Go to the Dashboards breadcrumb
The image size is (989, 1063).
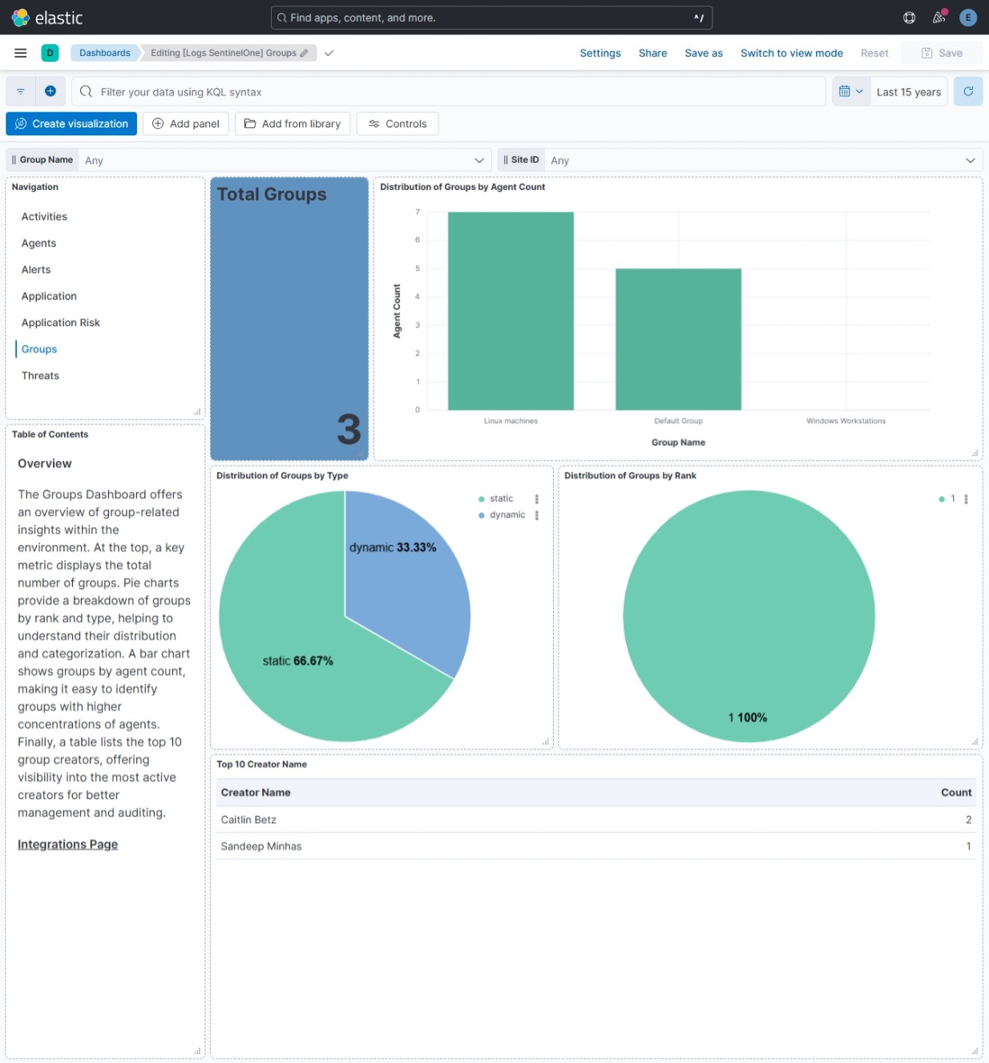tap(104, 53)
